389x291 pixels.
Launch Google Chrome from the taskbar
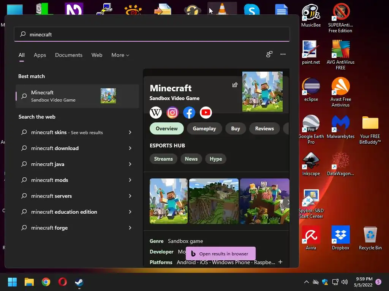coord(46,282)
